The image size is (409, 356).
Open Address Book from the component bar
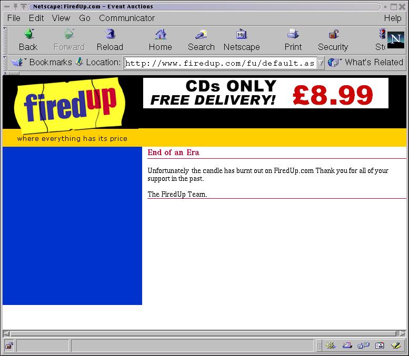(x=380, y=345)
